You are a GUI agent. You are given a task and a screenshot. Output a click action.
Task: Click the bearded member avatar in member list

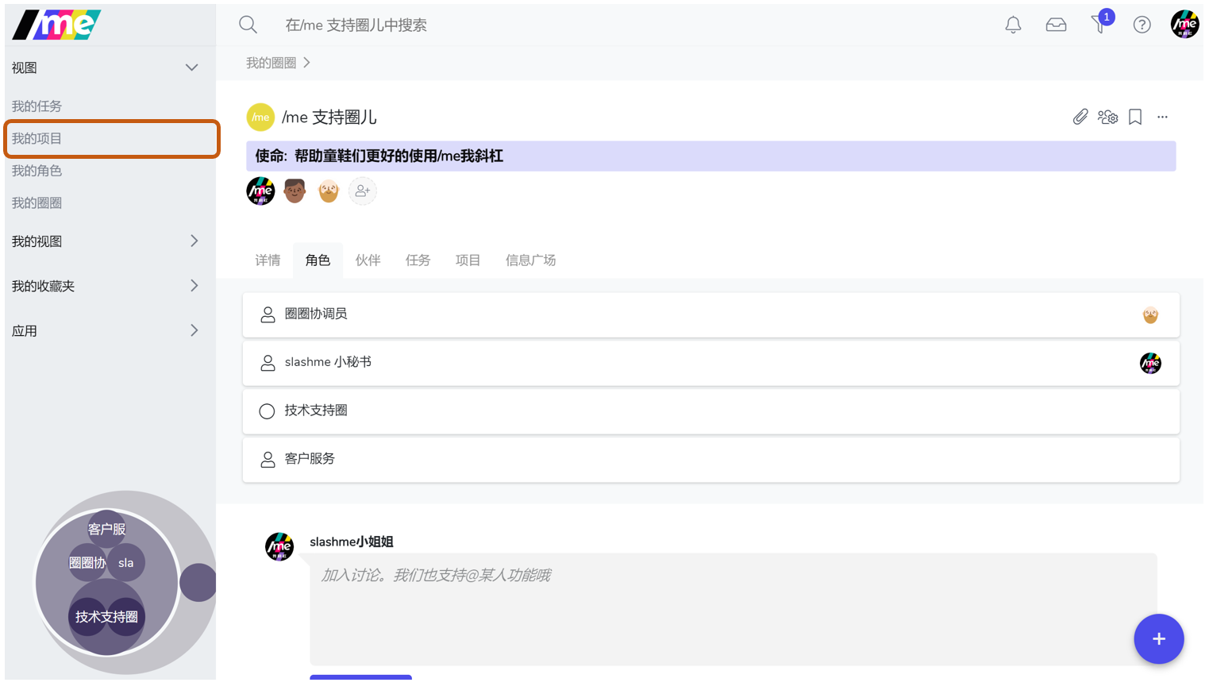click(x=329, y=191)
